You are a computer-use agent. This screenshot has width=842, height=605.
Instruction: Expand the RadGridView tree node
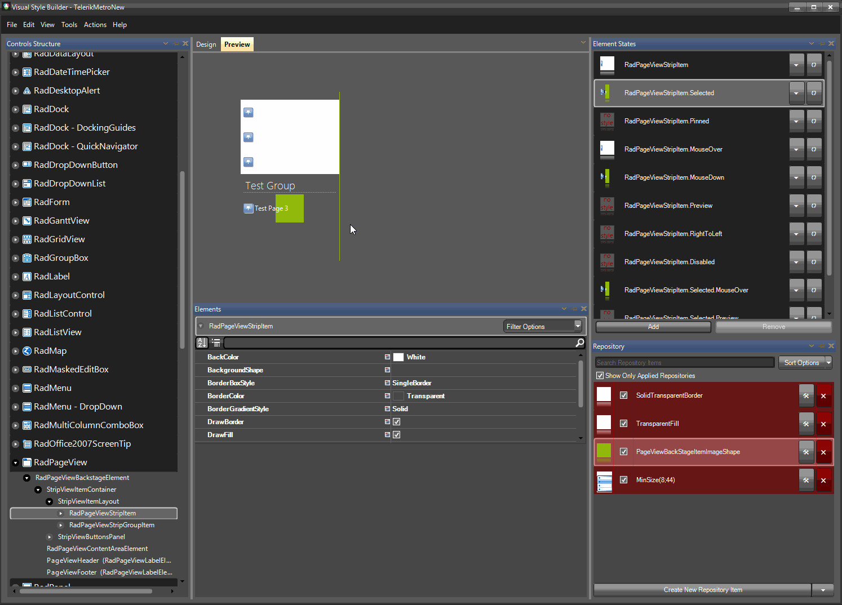coord(16,239)
